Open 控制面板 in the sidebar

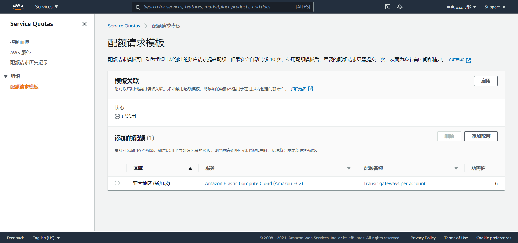click(20, 42)
